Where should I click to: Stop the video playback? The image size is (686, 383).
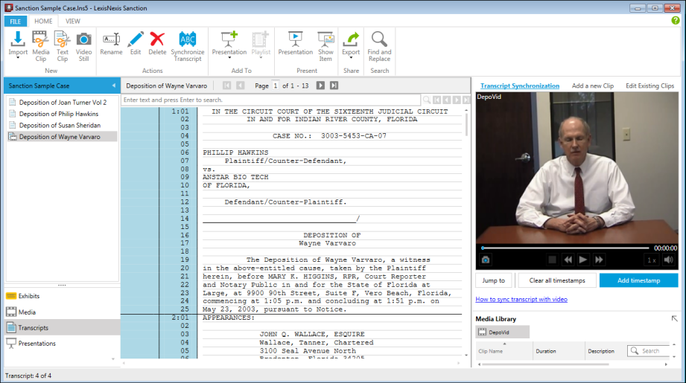click(x=552, y=260)
